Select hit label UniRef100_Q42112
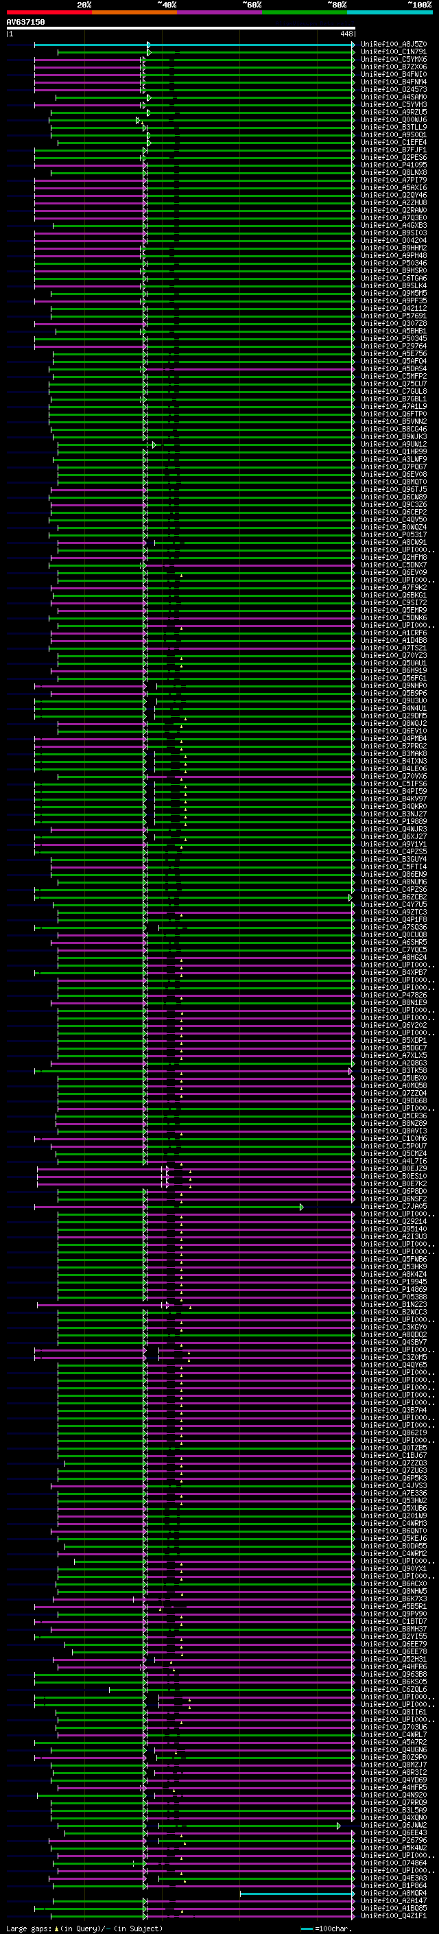The width and height of the screenshot is (439, 1934). (x=394, y=308)
